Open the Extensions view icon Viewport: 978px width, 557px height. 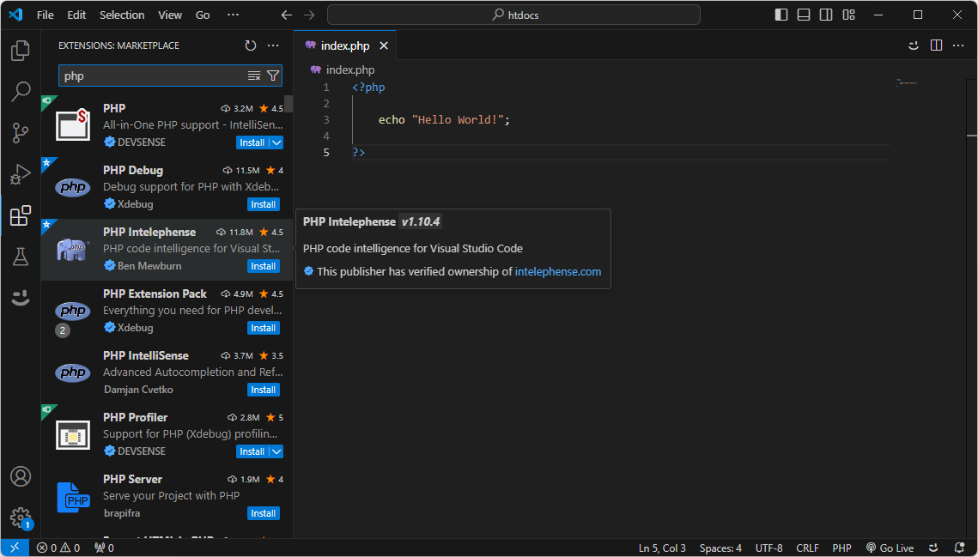coord(21,215)
